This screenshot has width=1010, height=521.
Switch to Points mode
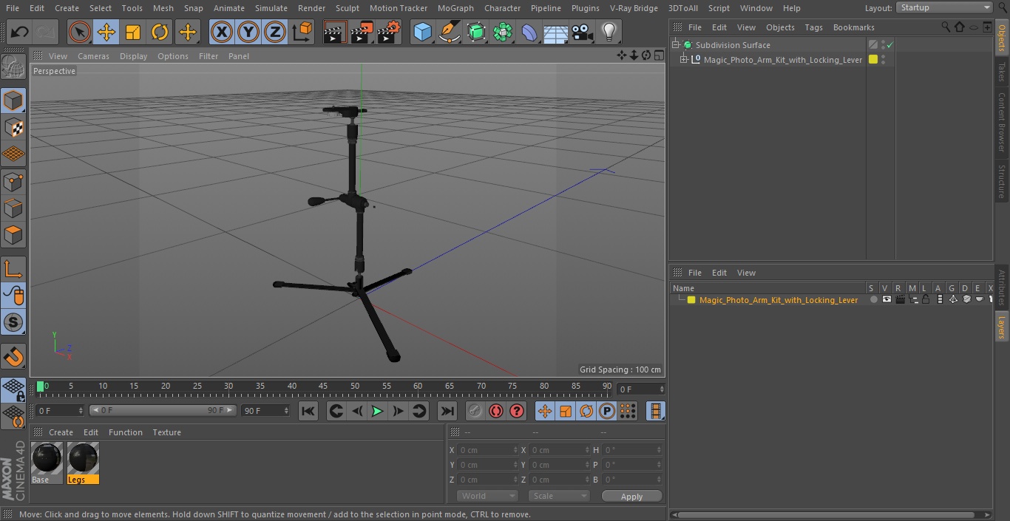13,182
